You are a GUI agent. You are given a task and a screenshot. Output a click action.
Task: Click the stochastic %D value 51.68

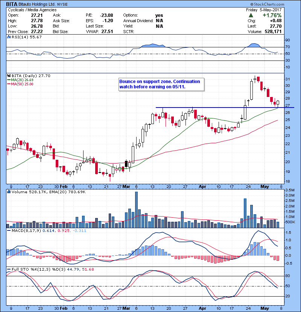[88, 270]
